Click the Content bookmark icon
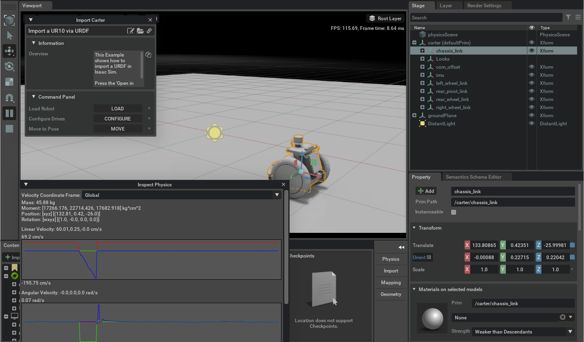The height and width of the screenshot is (342, 584). point(15,268)
